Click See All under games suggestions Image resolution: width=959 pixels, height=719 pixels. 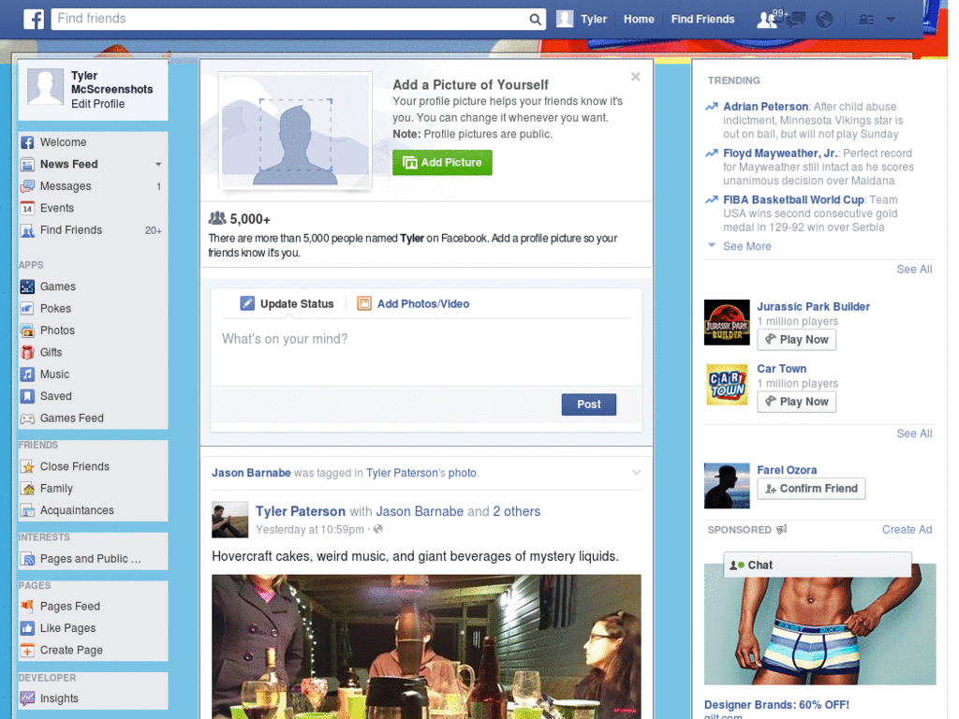click(x=914, y=434)
